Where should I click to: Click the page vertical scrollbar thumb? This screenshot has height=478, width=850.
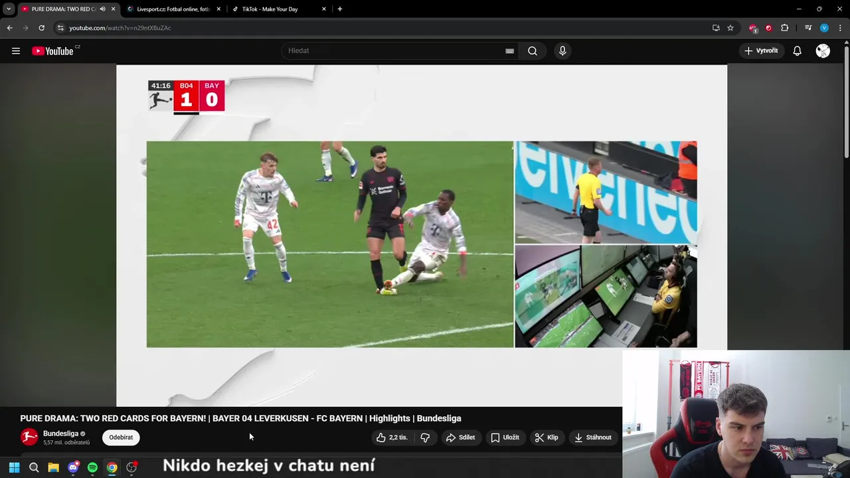[x=847, y=101]
